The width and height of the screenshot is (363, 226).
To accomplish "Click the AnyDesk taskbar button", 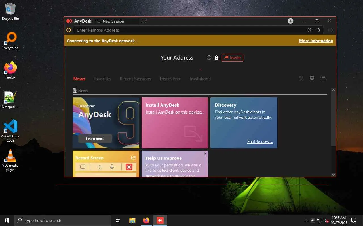I will 160,220.
